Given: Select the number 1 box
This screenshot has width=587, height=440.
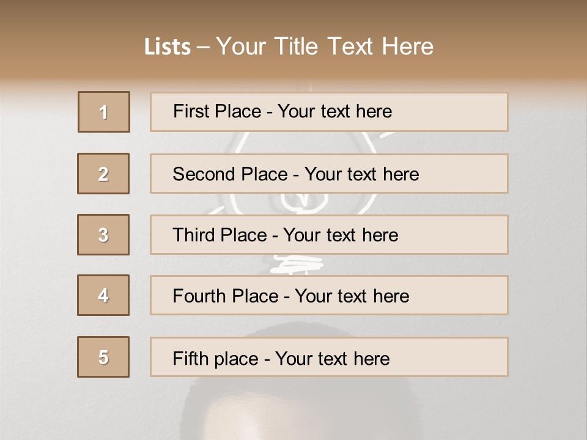Looking at the screenshot, I should coord(104,112).
